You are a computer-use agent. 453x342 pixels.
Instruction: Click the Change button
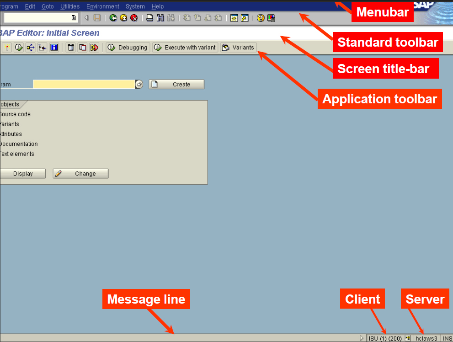tap(80, 174)
